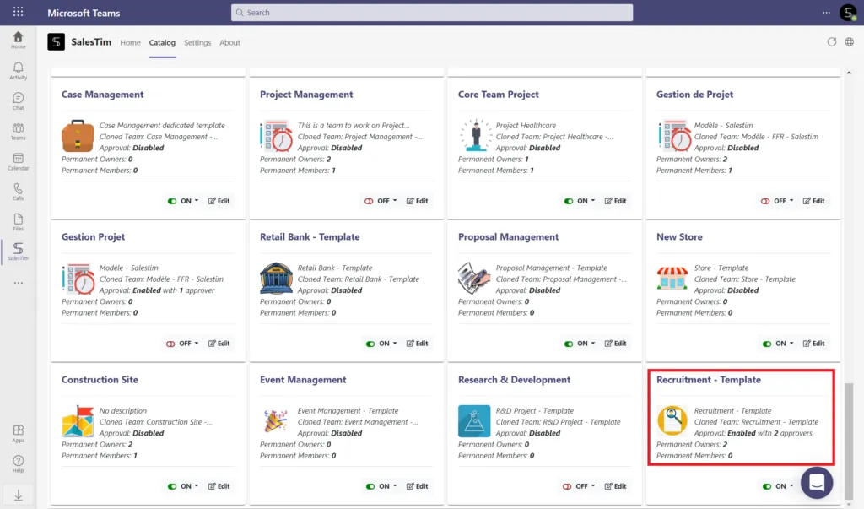Image resolution: width=864 pixels, height=509 pixels.
Task: Open Chat in the sidebar
Action: click(x=19, y=101)
